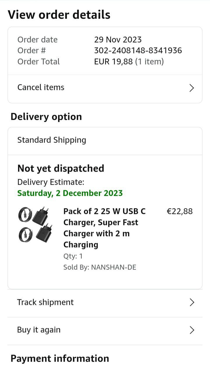The height and width of the screenshot is (366, 210).
Task: Tap the arrow next to Track shipment
Action: 192,303
